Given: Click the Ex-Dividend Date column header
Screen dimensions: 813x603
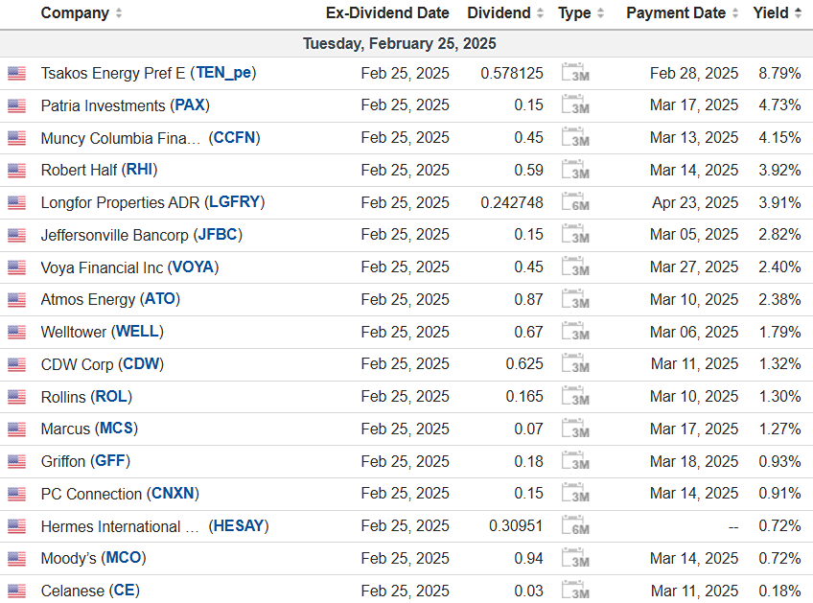Looking at the screenshot, I should [387, 13].
